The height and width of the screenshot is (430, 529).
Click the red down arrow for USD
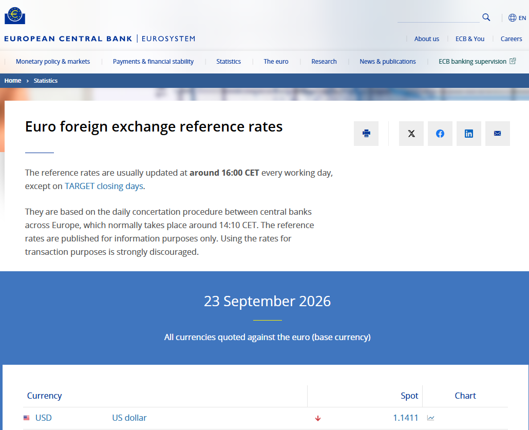point(317,418)
